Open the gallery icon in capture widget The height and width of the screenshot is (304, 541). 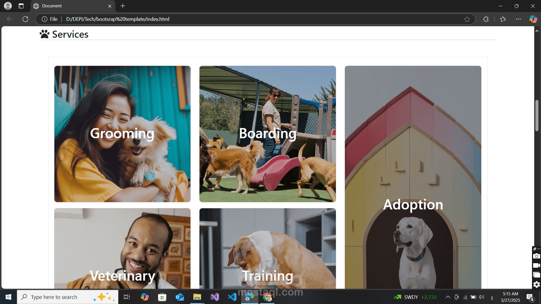536,275
